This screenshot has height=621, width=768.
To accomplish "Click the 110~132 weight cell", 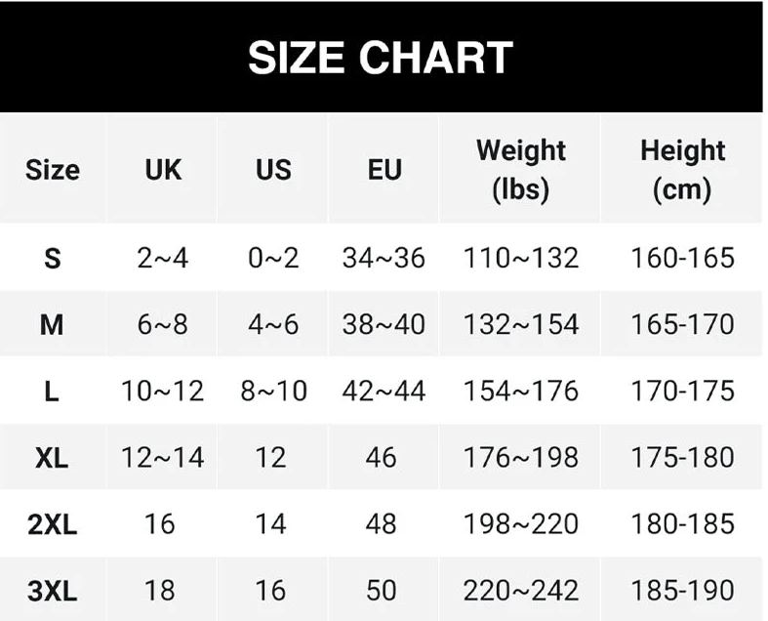I will point(521,258).
